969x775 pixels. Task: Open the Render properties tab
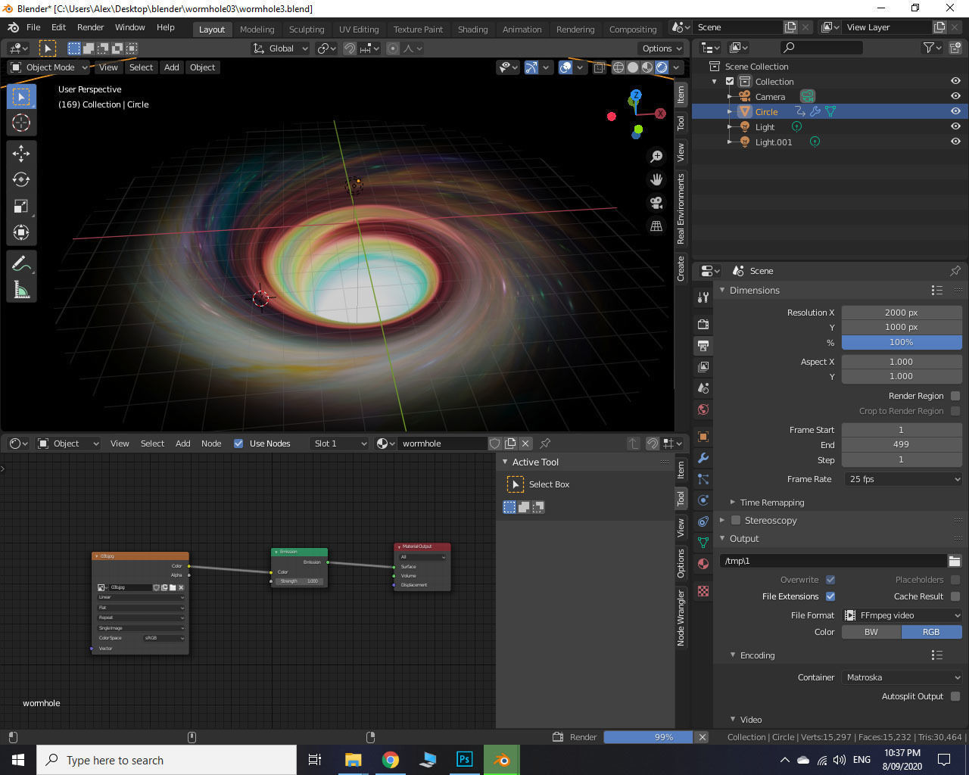703,324
